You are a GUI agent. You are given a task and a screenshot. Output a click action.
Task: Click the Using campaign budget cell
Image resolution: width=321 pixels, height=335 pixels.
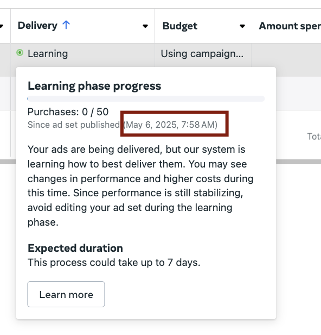202,54
